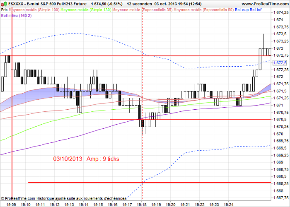
Task: Click the 1 672,75 price axis label
Action: 281,55
